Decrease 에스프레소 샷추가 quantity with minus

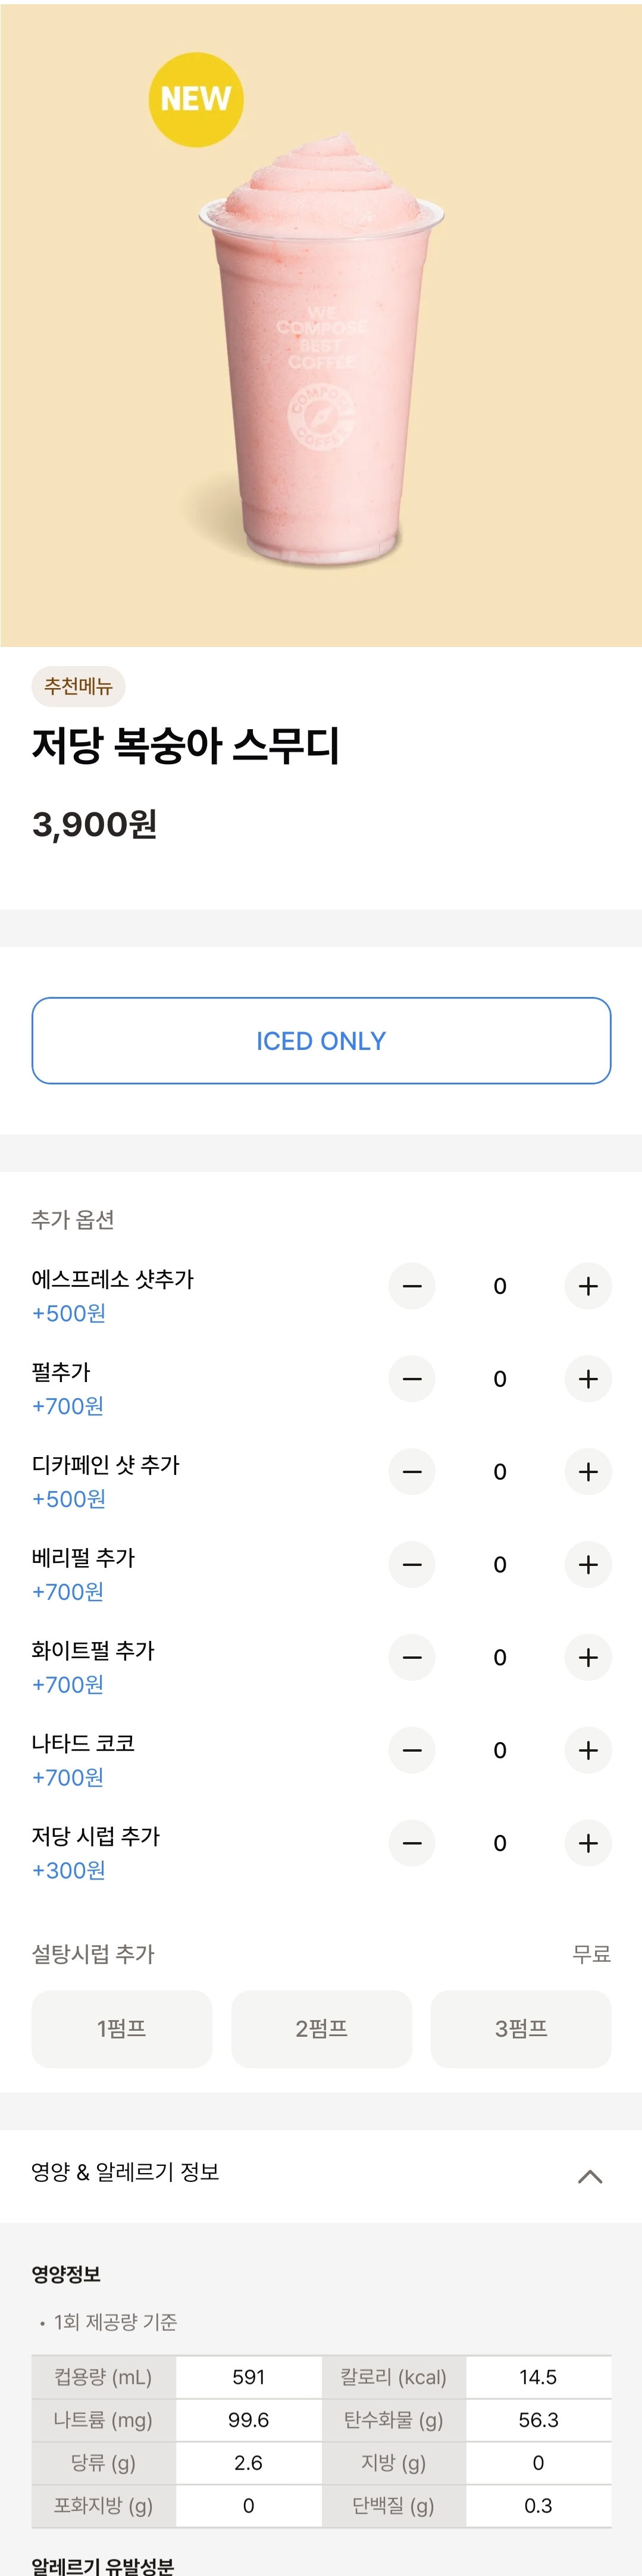coord(412,1286)
